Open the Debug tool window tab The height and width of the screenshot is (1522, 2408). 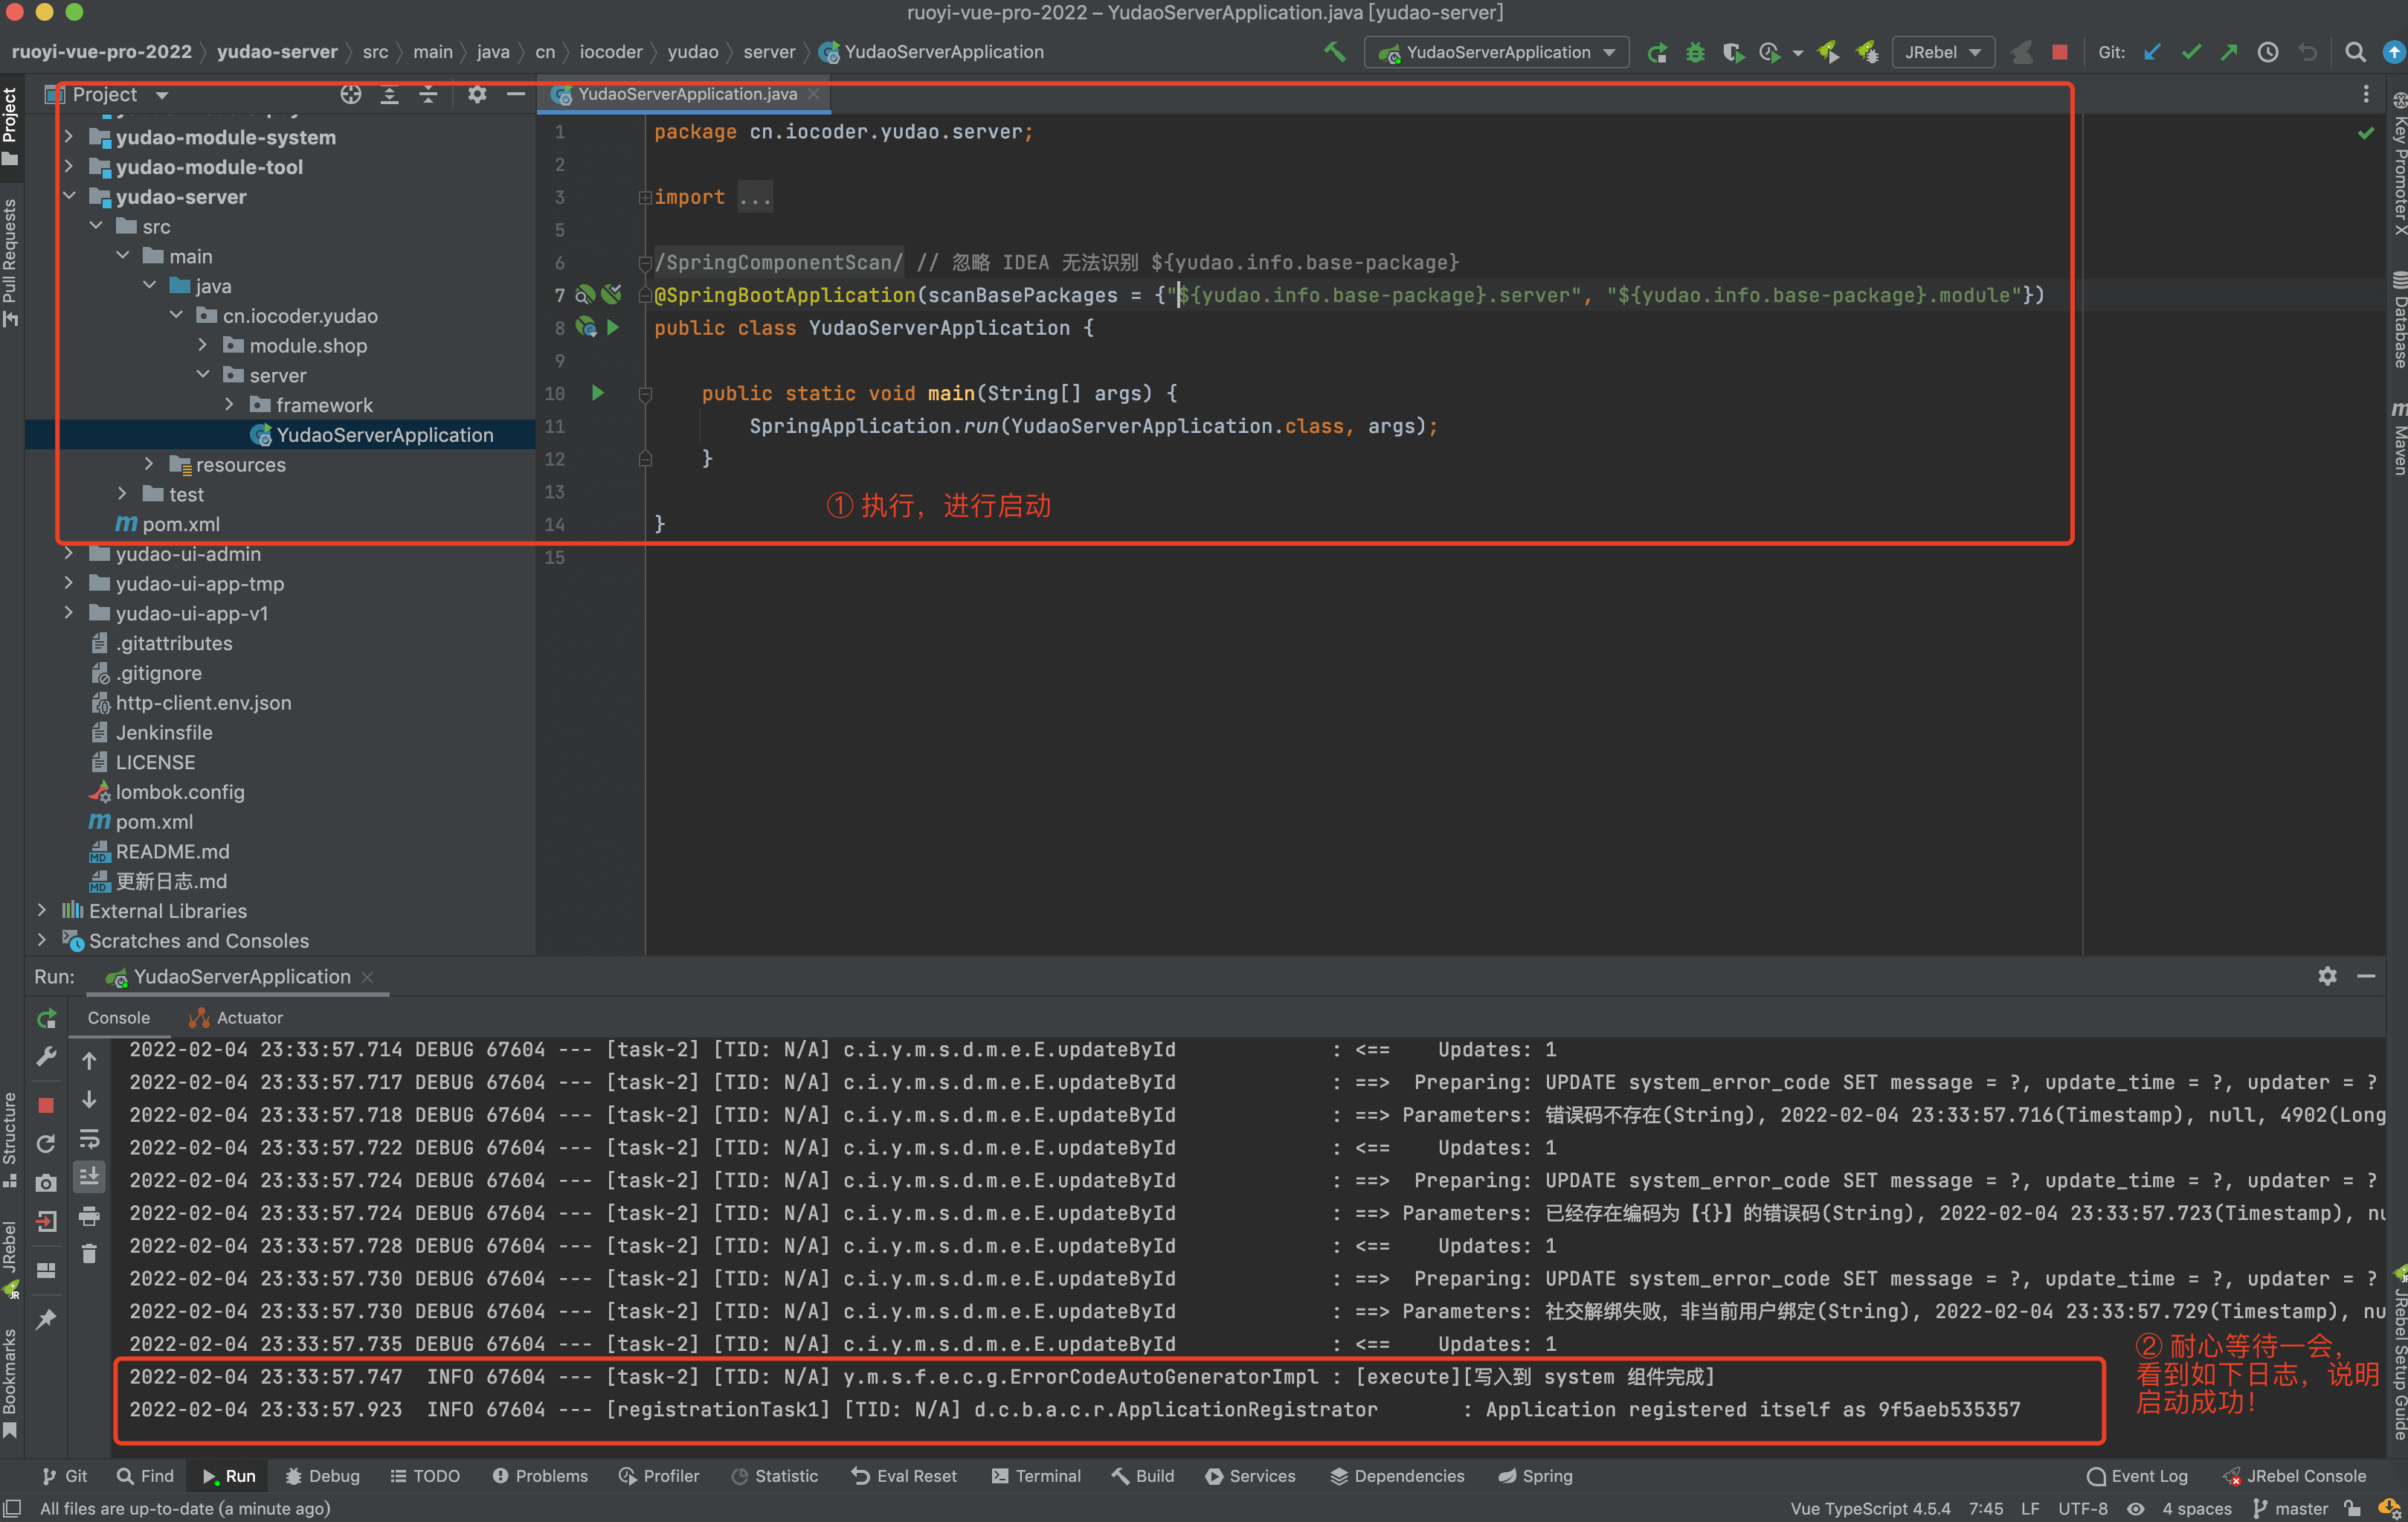point(322,1476)
